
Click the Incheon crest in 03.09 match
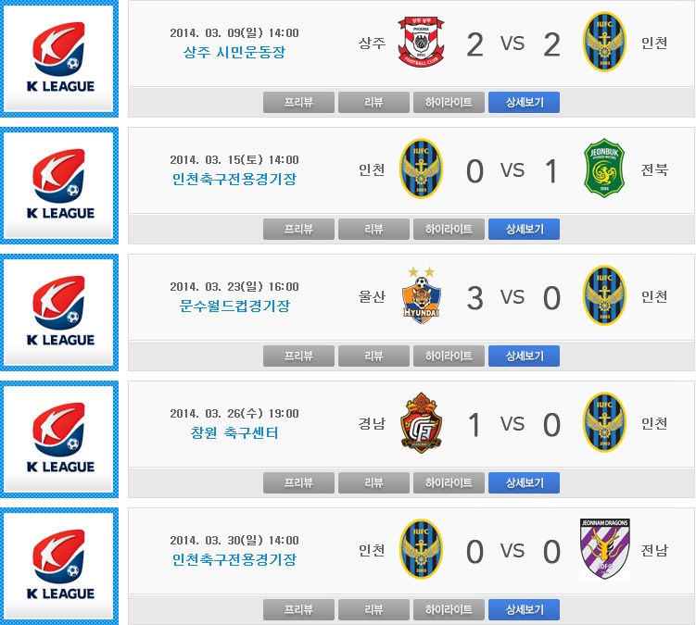click(x=604, y=42)
